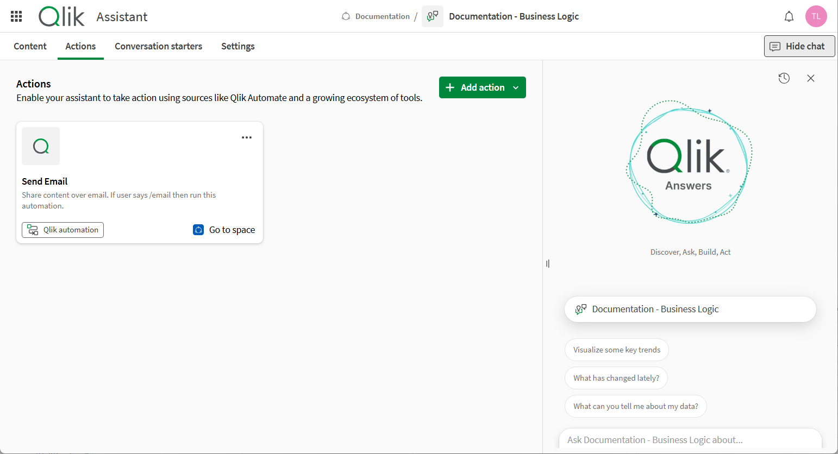Click the blue space icon by Go to space

coord(198,230)
